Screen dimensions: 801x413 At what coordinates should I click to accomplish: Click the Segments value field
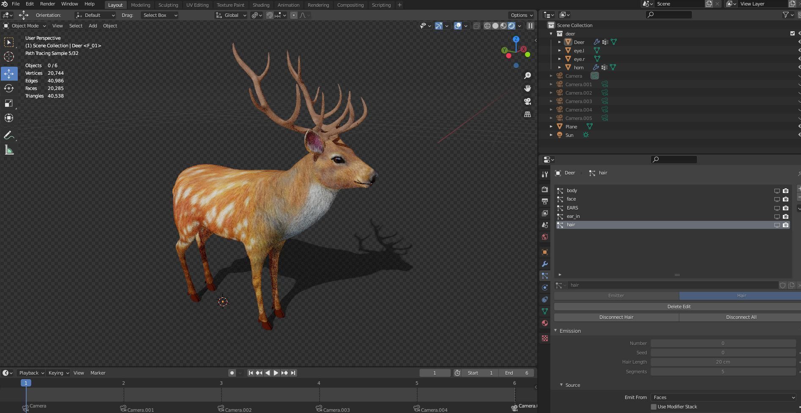[723, 372]
